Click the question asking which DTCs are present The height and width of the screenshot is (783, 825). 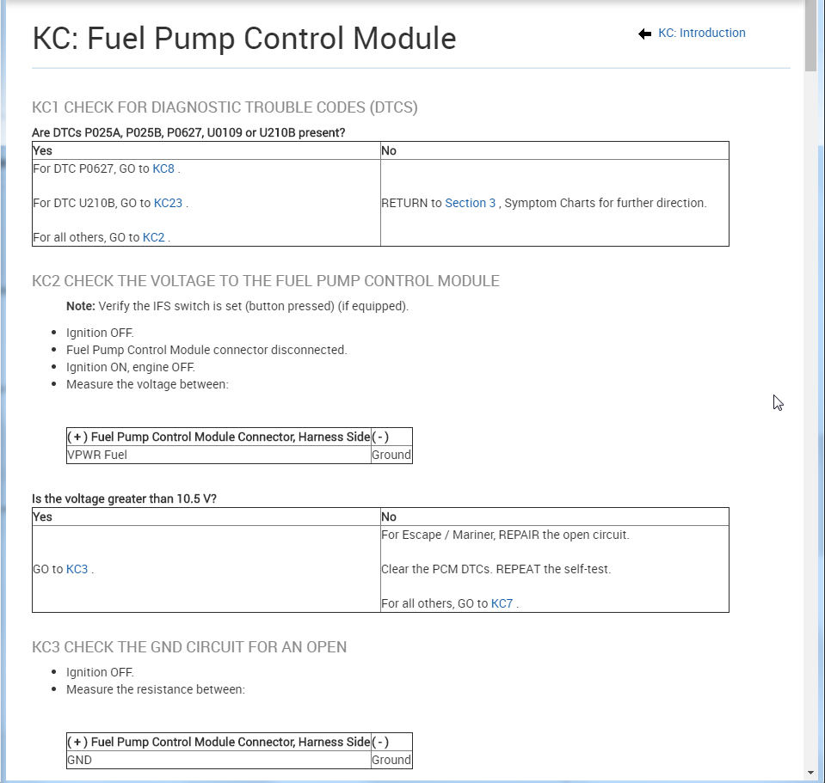point(188,133)
